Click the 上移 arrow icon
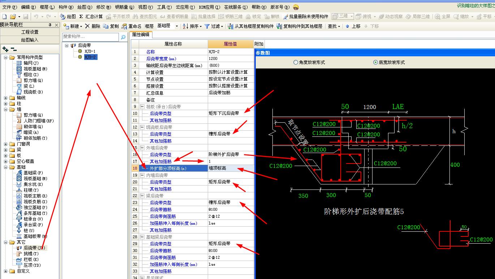Image resolution: width=495 pixels, height=279 pixels. tap(348, 26)
